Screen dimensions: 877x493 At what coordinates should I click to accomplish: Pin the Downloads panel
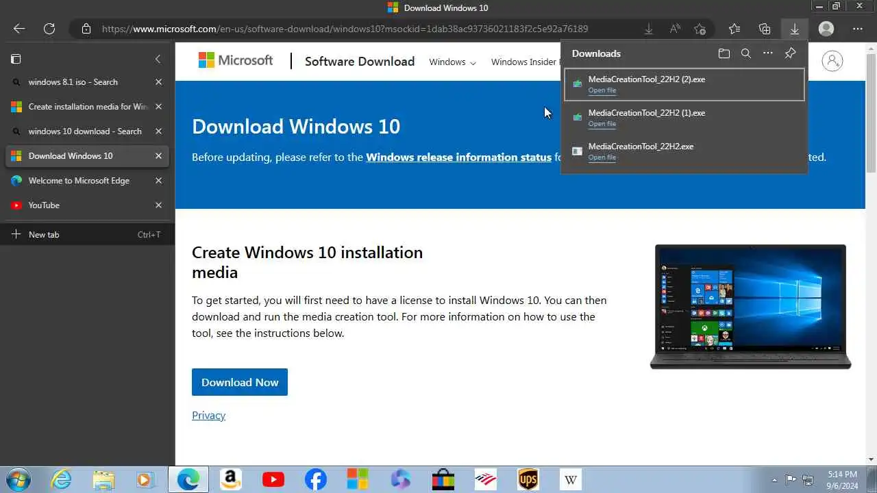click(790, 53)
